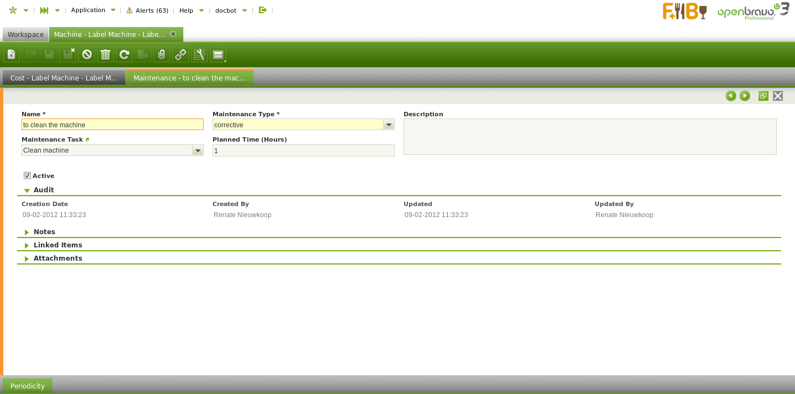
Task: Refresh the record with reload icon
Action: click(124, 55)
